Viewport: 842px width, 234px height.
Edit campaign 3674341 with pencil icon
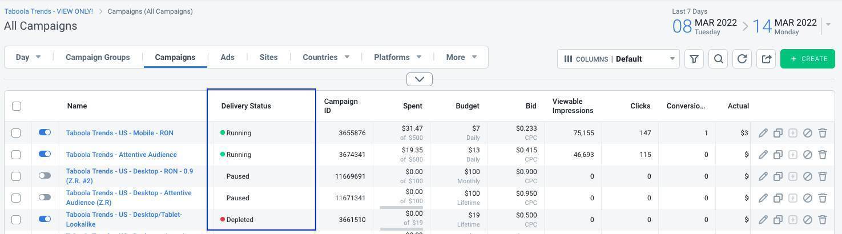coord(763,155)
